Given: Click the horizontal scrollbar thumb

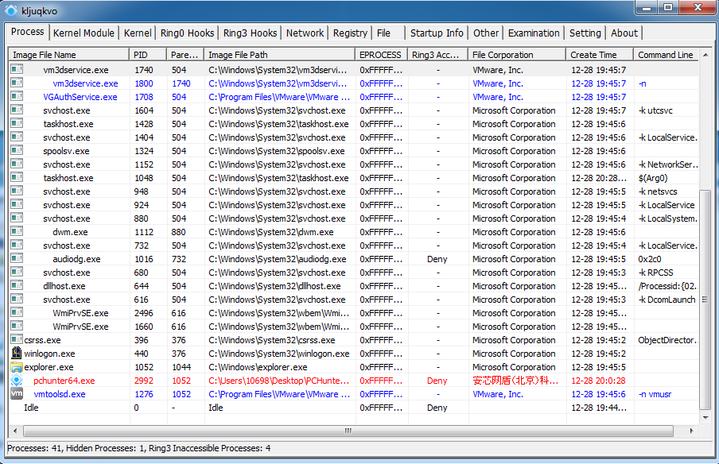Looking at the screenshot, I should (x=348, y=431).
